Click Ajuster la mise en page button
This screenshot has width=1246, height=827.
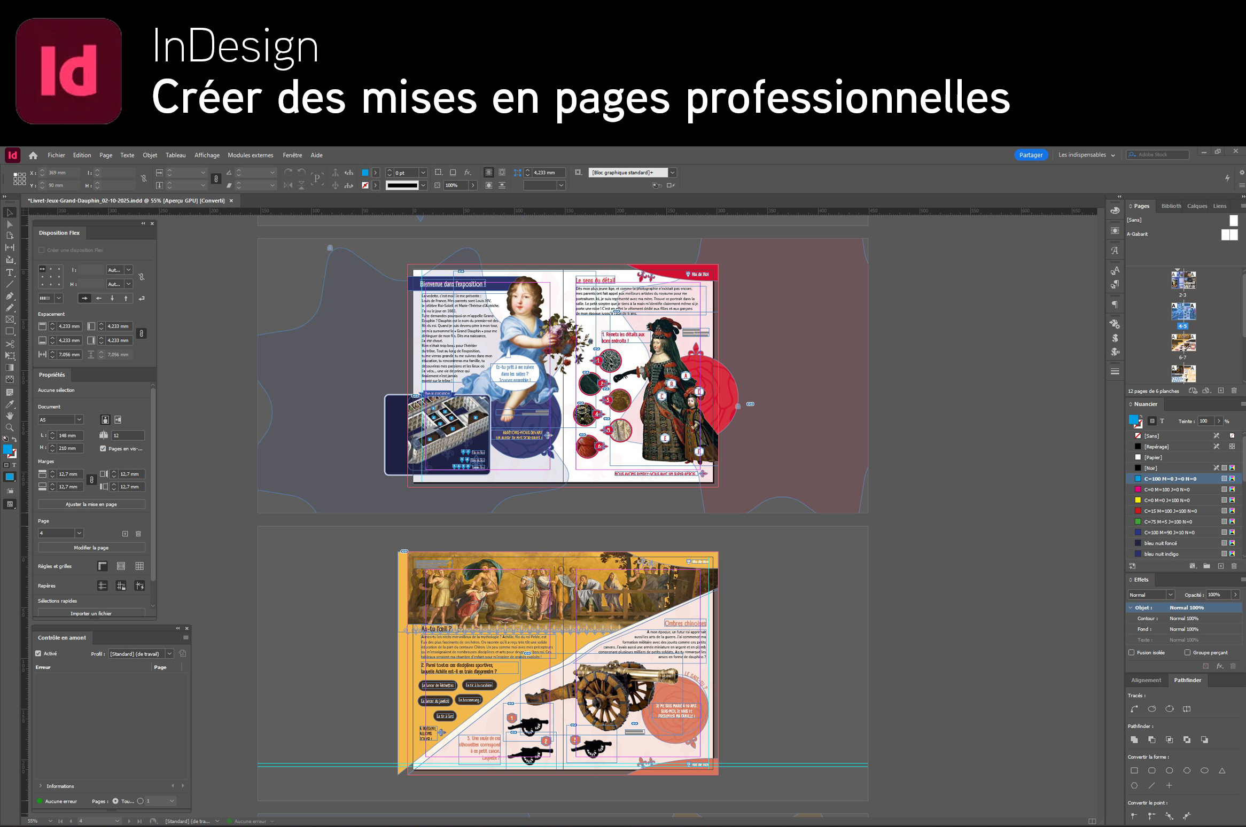[91, 504]
